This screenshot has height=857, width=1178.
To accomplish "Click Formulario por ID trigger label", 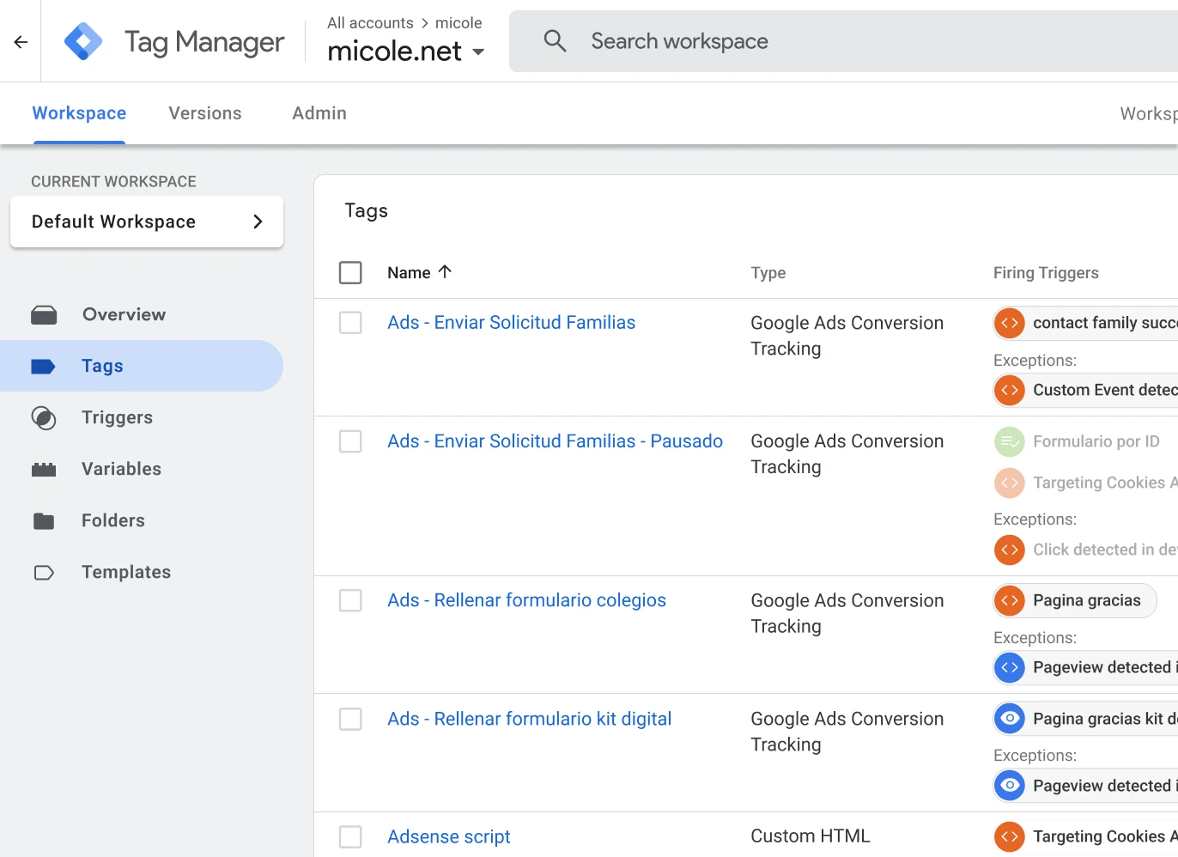I will point(1096,441).
